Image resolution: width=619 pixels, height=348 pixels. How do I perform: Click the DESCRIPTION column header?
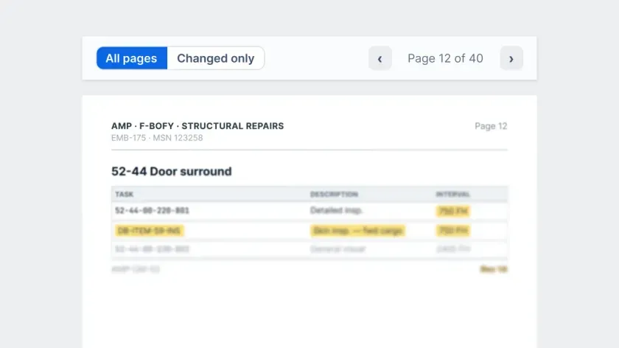[334, 195]
